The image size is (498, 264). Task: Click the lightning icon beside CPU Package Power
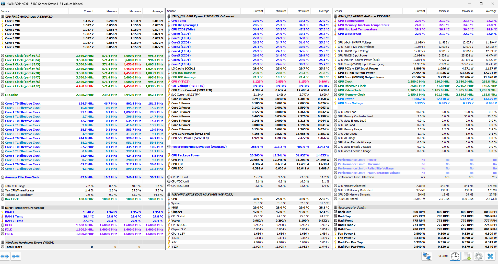click(169, 155)
